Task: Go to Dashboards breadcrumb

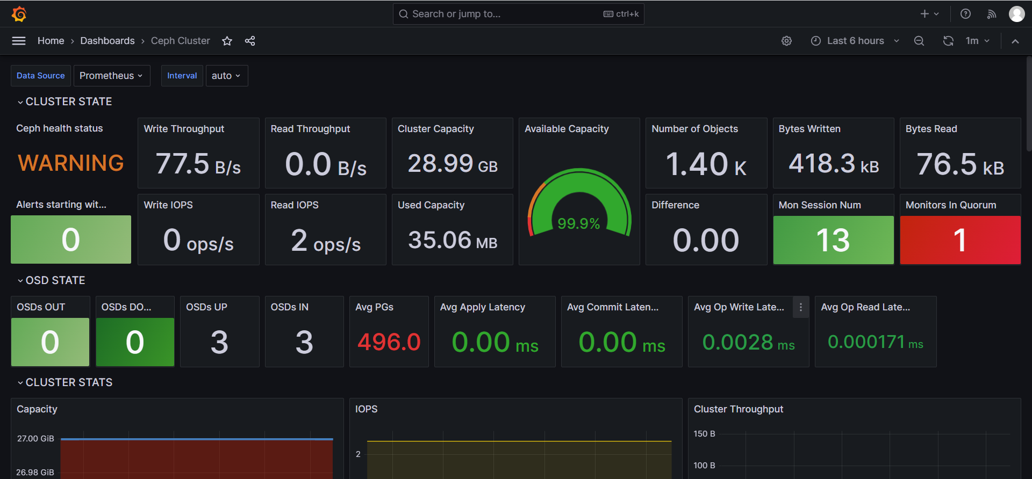Action: pos(107,41)
